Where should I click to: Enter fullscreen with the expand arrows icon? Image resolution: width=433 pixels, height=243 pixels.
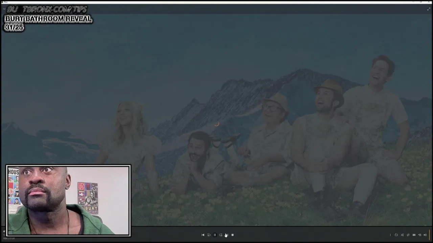(x=429, y=9)
